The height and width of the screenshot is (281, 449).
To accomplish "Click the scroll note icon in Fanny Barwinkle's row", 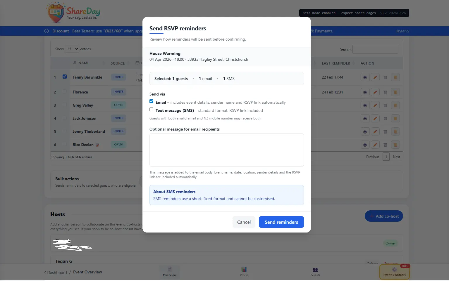I will point(395,77).
